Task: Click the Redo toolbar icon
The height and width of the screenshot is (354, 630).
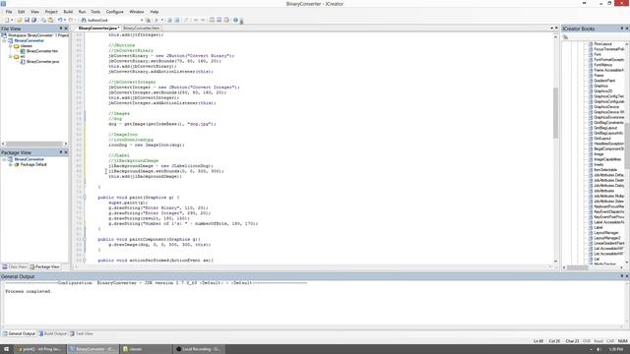Action: (70, 20)
